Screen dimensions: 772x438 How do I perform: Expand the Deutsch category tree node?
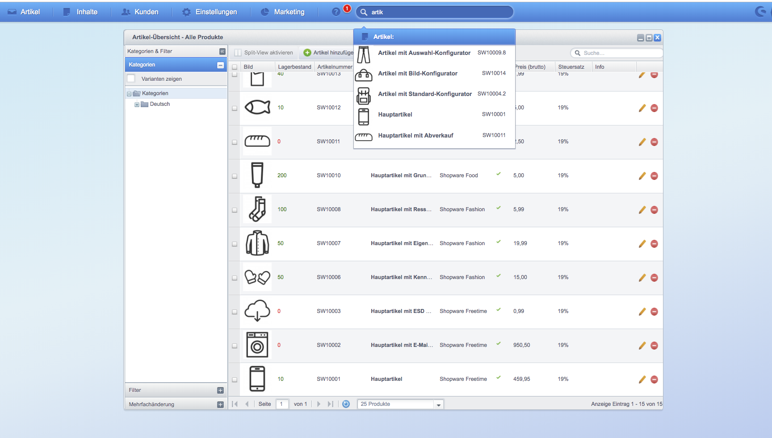[137, 104]
